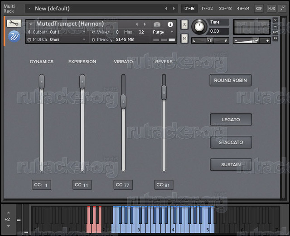Switch to rack page 49-64
290x236 pixels.
243,9
